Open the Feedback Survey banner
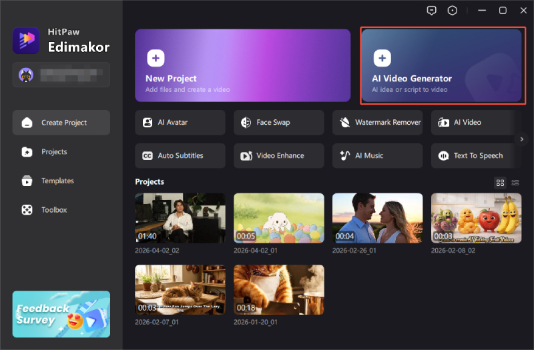Viewport: 534px width, 350px height. coord(61,314)
